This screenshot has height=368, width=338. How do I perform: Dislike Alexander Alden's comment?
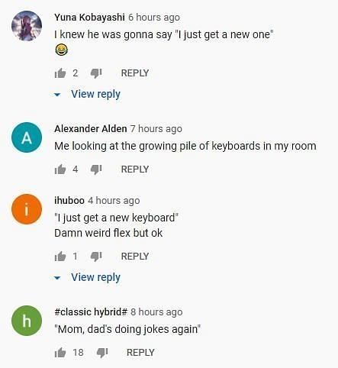pos(96,169)
